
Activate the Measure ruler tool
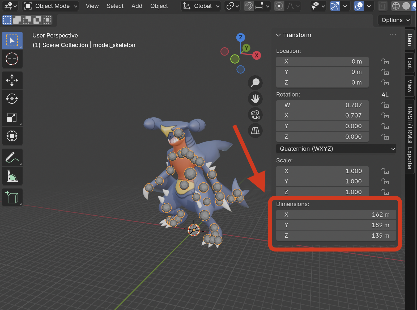[x=12, y=176]
